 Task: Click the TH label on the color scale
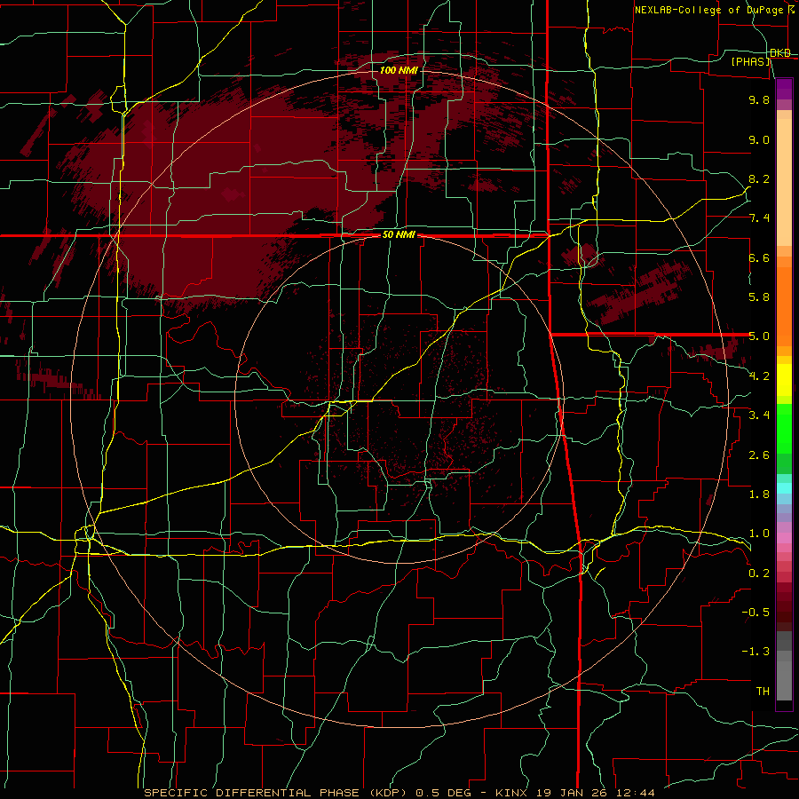763,692
